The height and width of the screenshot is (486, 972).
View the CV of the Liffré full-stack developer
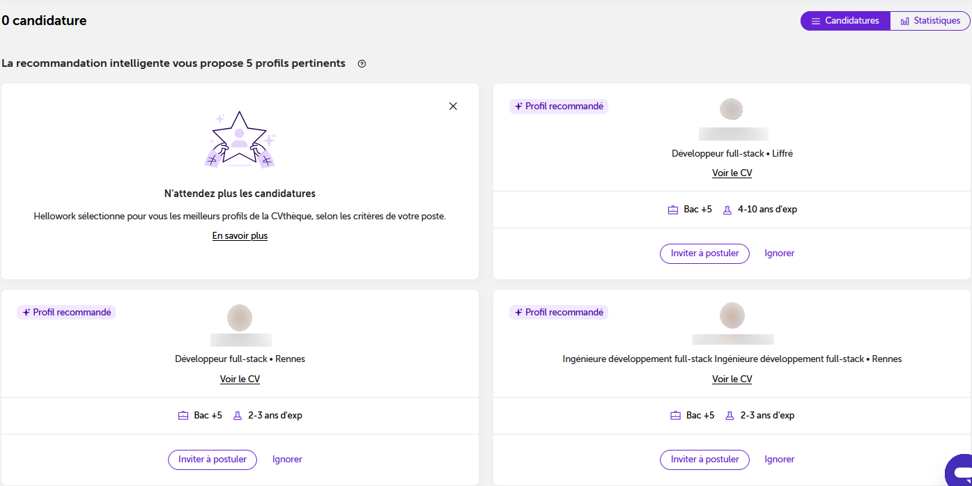click(732, 173)
